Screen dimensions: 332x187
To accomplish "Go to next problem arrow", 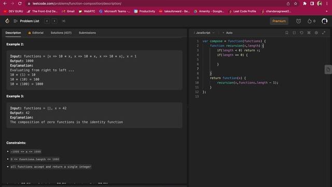I will [x=54, y=21].
